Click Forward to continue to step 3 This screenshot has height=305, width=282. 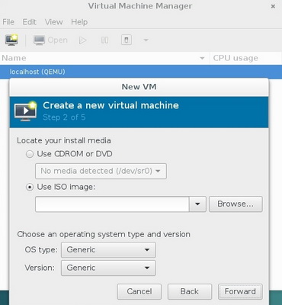pyautogui.click(x=240, y=291)
